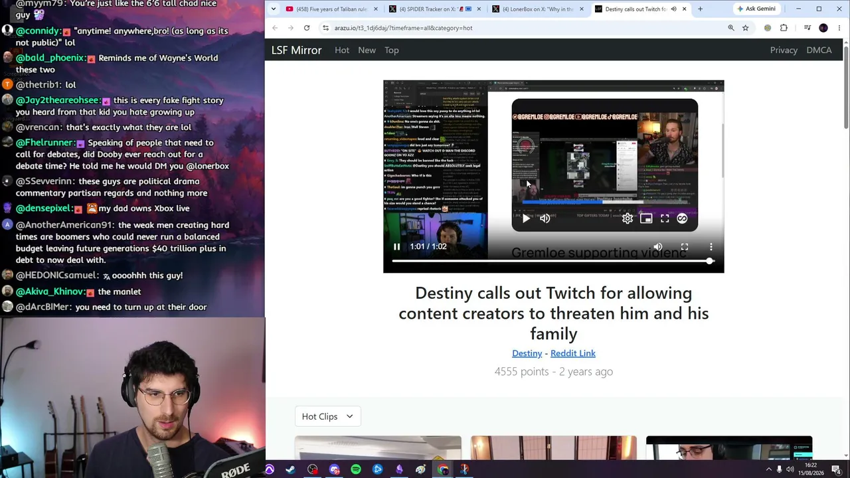Go to the Hot section
Viewport: 850px width, 478px height.
(x=342, y=50)
